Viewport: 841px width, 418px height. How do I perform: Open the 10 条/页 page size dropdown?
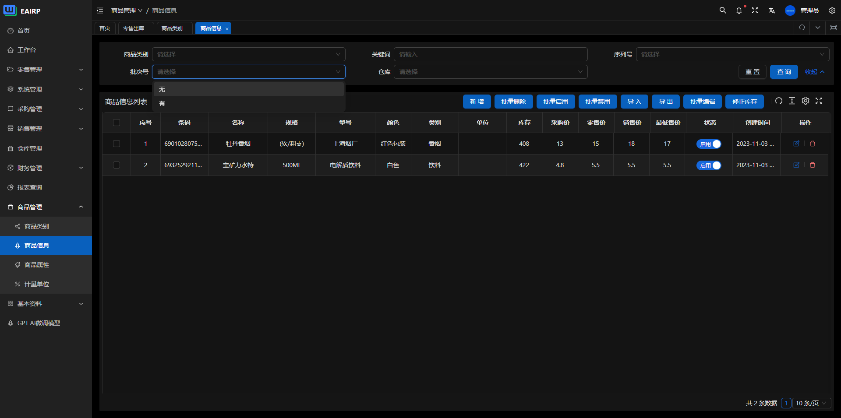pos(811,403)
